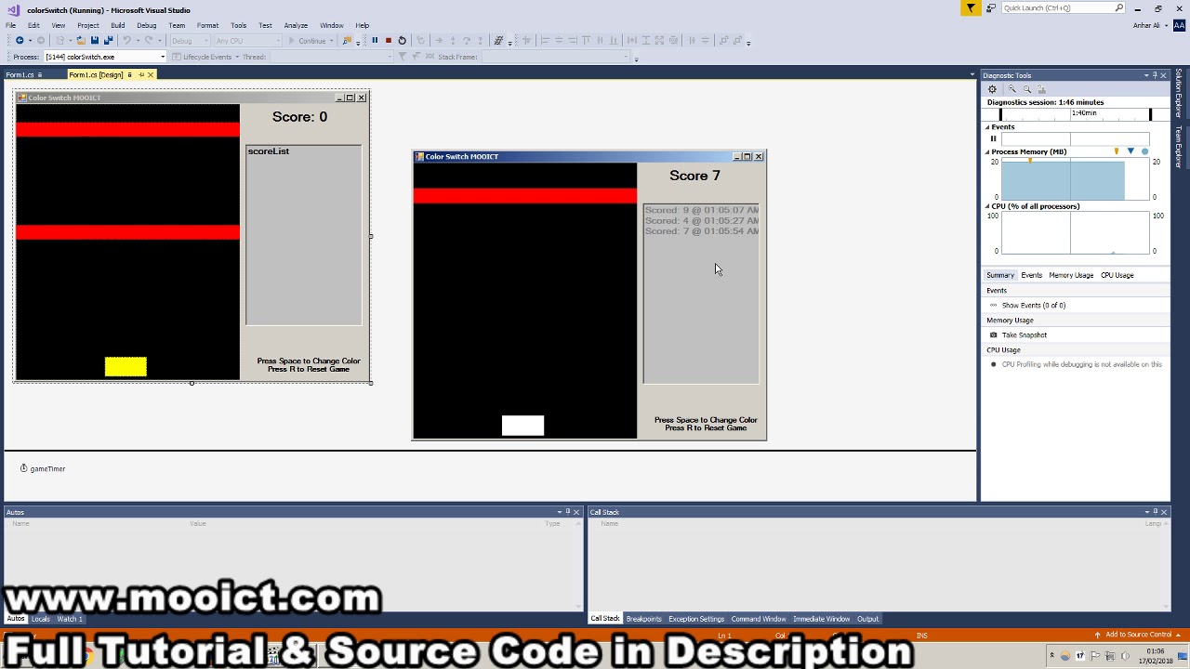Open the Output tab

pos(867,619)
